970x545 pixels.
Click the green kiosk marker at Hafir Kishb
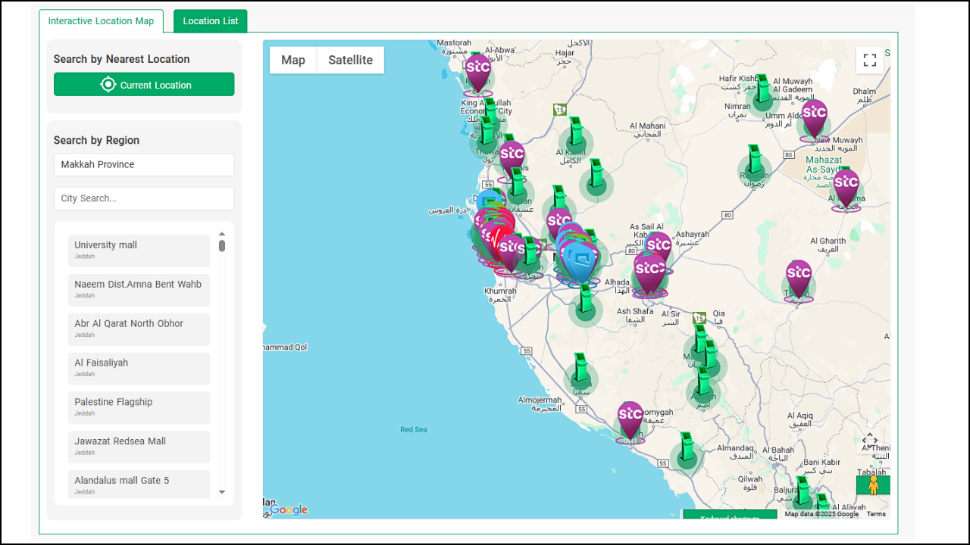pyautogui.click(x=762, y=92)
